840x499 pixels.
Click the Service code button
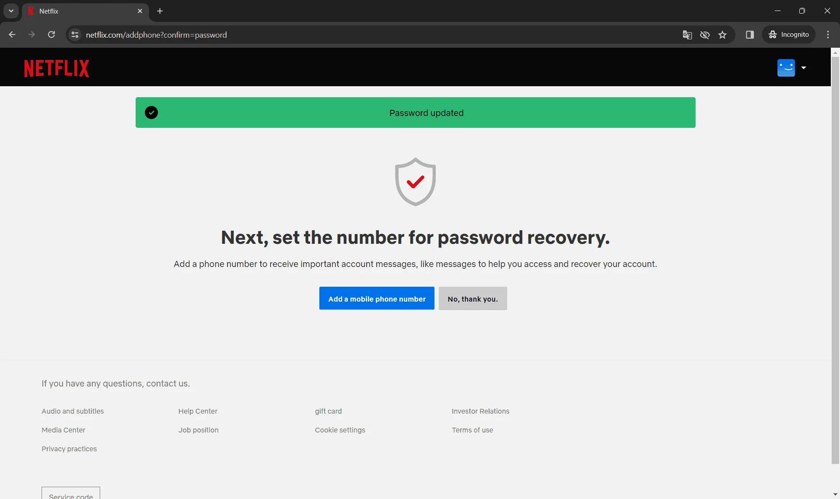(x=71, y=493)
